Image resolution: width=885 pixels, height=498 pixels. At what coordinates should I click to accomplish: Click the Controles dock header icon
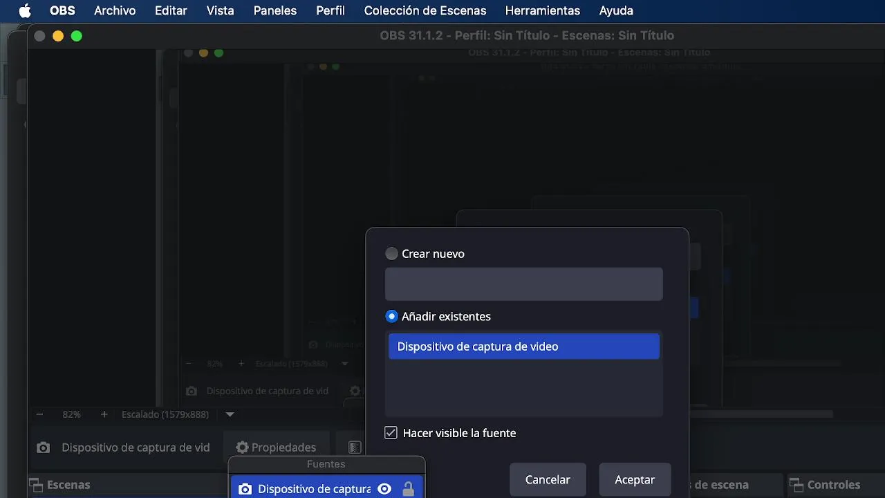796,485
